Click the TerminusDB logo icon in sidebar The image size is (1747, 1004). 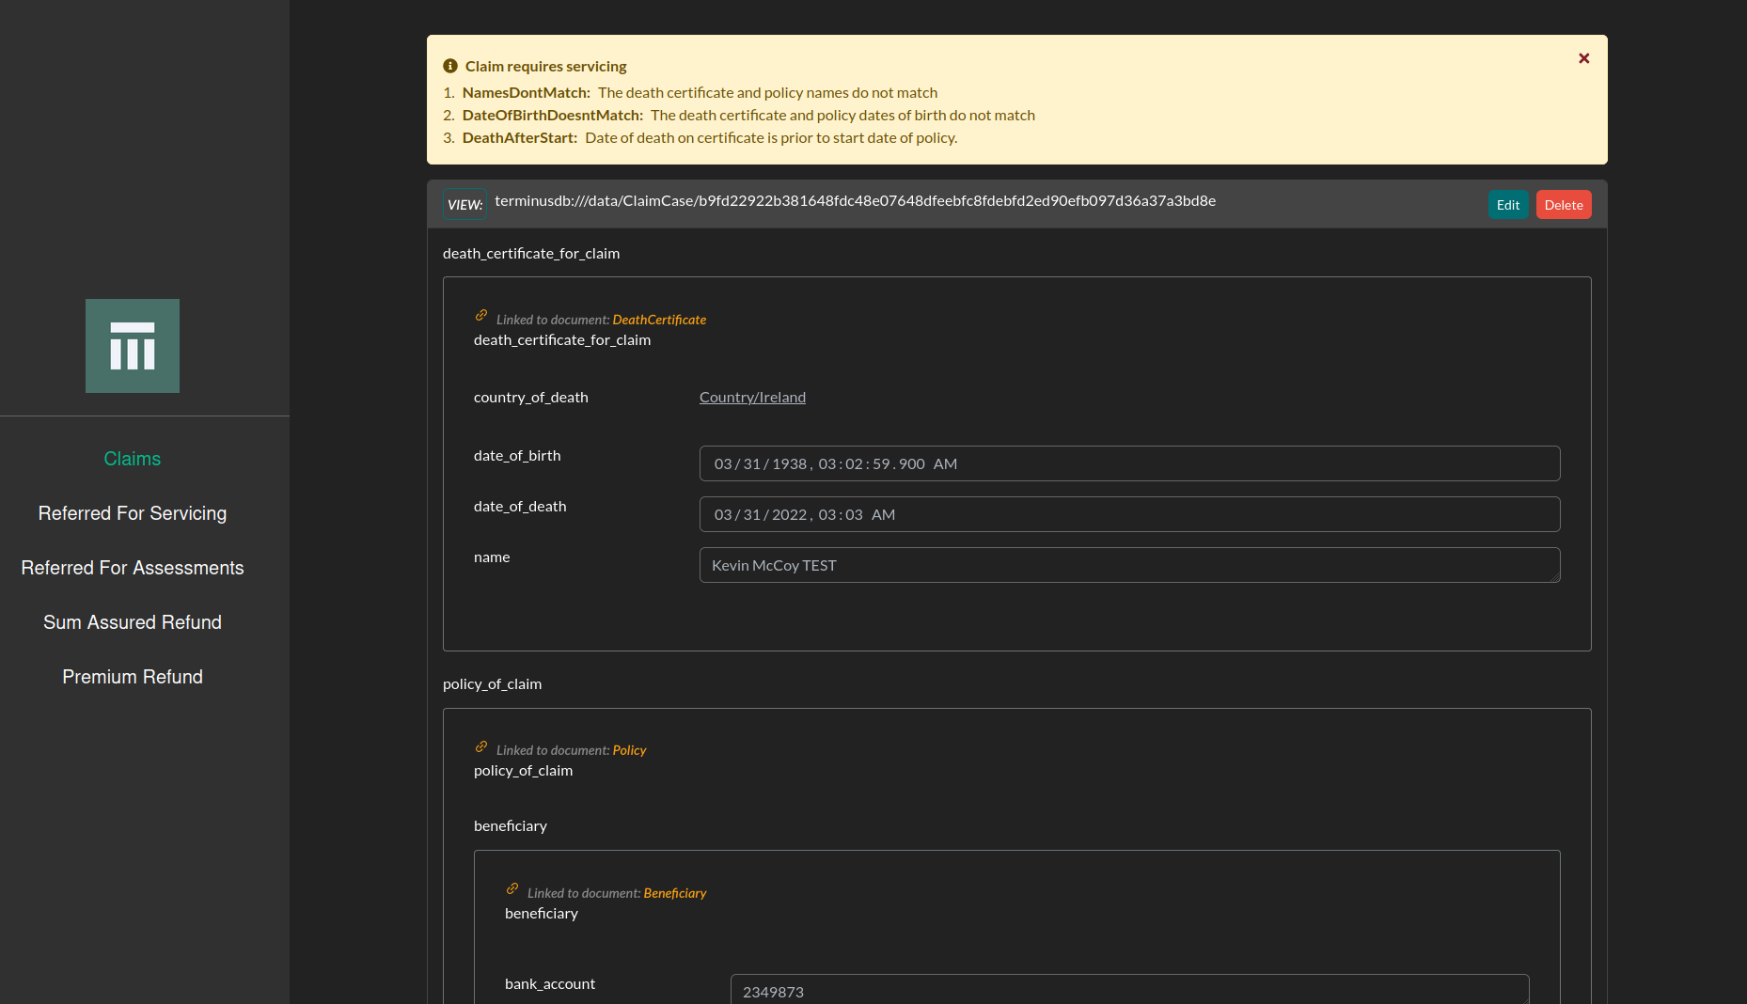click(133, 346)
